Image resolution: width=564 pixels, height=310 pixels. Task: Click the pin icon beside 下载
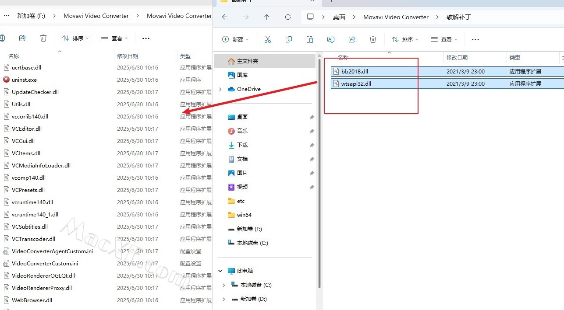point(312,145)
